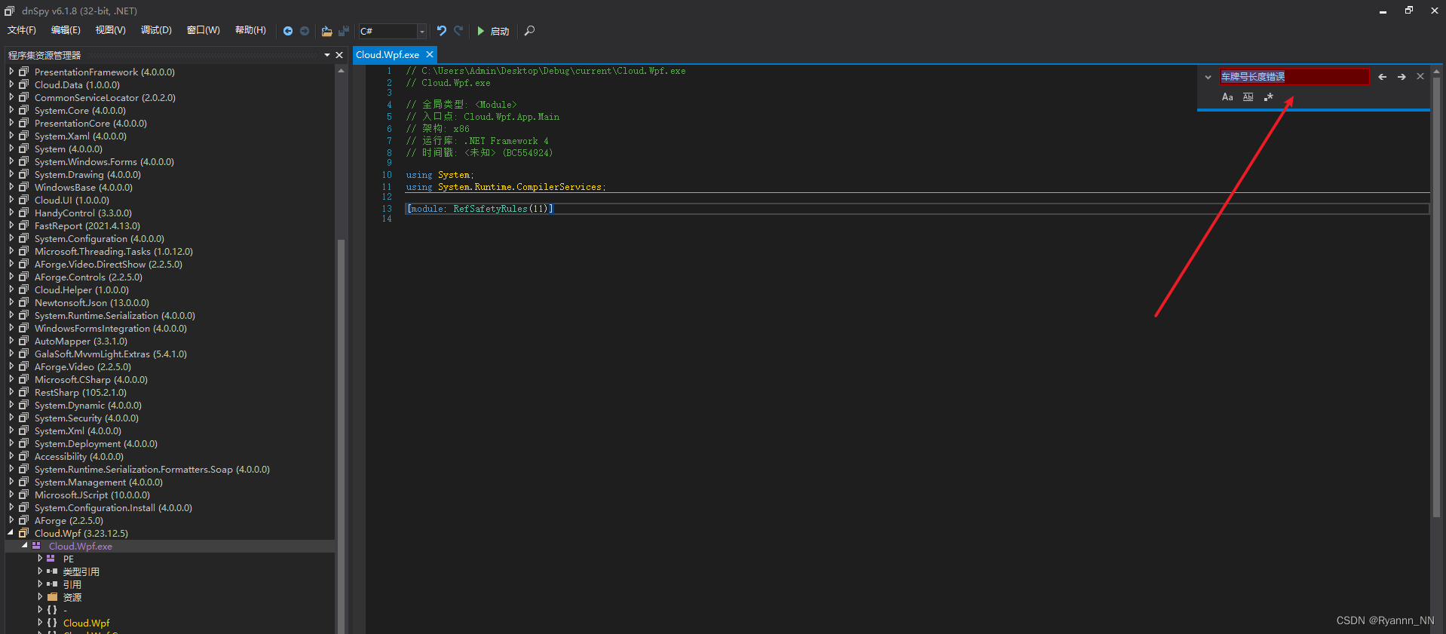The width and height of the screenshot is (1446, 634).
Task: Click the assembly explorer panel title
Action: coord(44,55)
